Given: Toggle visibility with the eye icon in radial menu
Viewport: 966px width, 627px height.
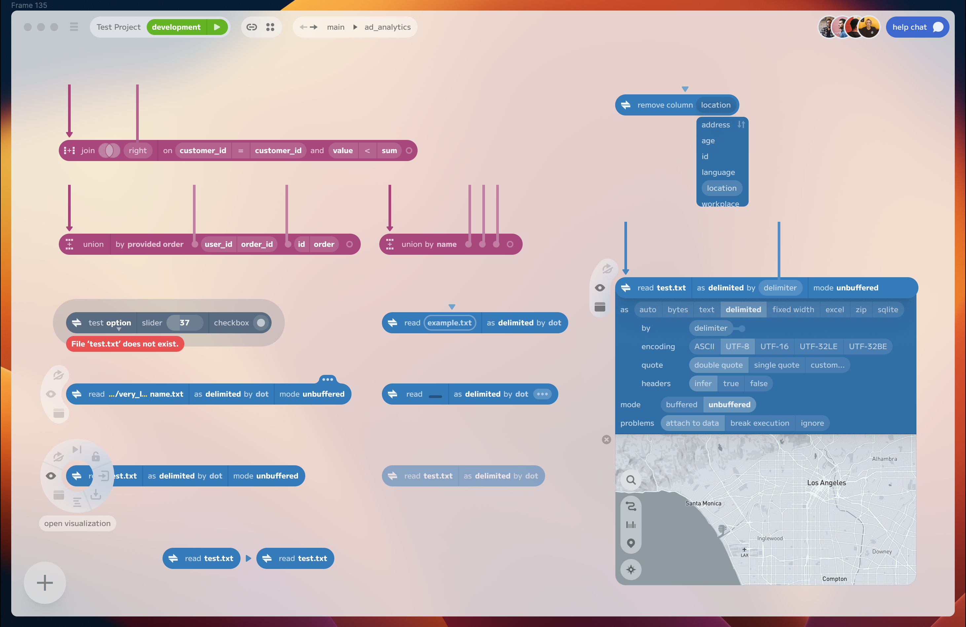Looking at the screenshot, I should click(51, 476).
